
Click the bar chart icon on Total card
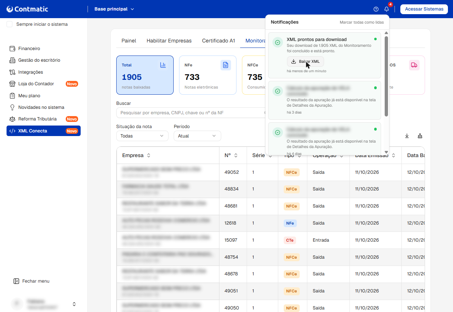[163, 65]
